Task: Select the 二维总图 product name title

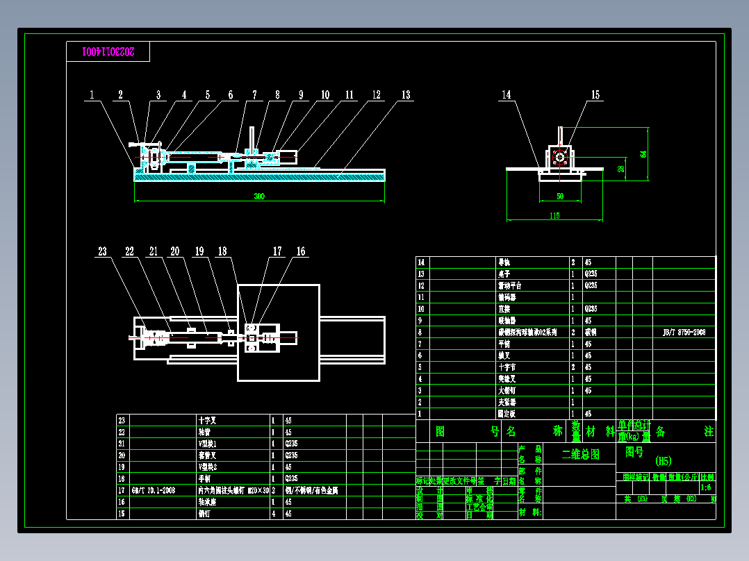Action: coord(580,454)
